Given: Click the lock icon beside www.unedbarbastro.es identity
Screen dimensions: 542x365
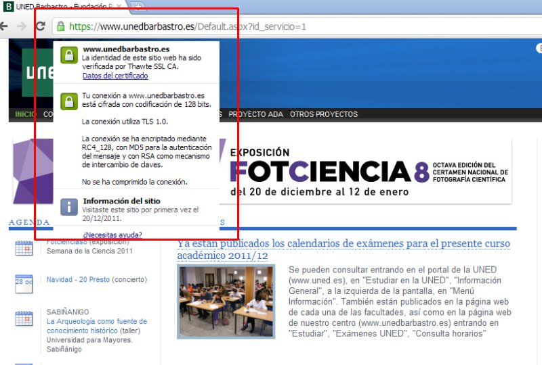Looking at the screenshot, I should pyautogui.click(x=68, y=55).
